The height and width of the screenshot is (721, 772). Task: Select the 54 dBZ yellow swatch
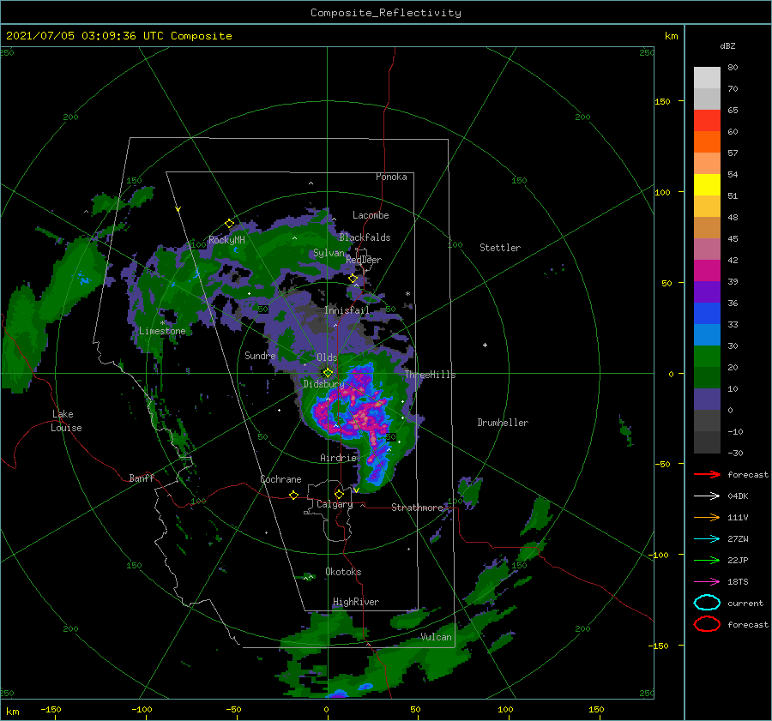(707, 184)
